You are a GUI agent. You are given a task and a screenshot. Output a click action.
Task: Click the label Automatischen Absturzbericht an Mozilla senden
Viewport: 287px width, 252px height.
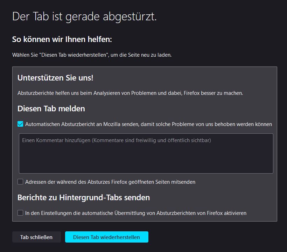coord(148,124)
